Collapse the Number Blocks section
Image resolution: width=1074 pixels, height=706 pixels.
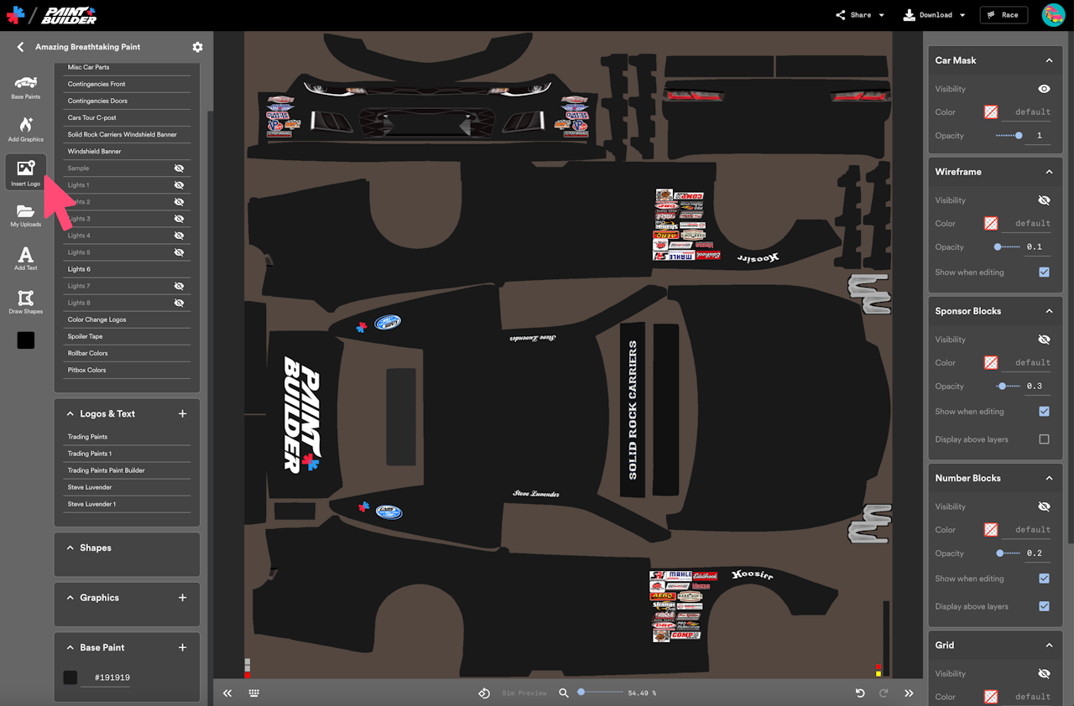tap(1049, 478)
